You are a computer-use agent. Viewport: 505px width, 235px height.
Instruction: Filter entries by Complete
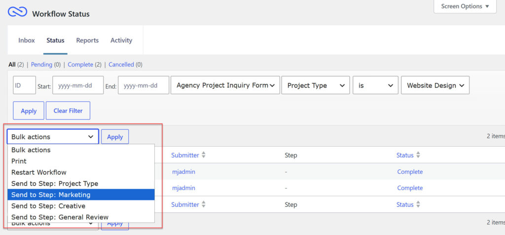pos(80,65)
